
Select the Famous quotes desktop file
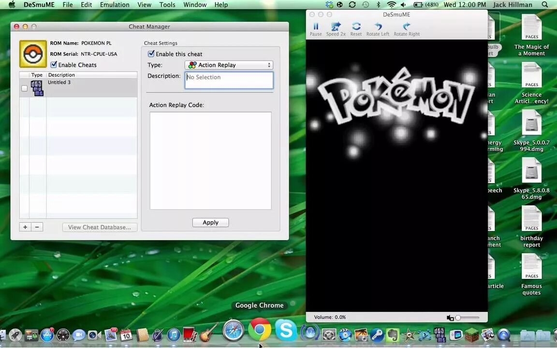point(531,275)
